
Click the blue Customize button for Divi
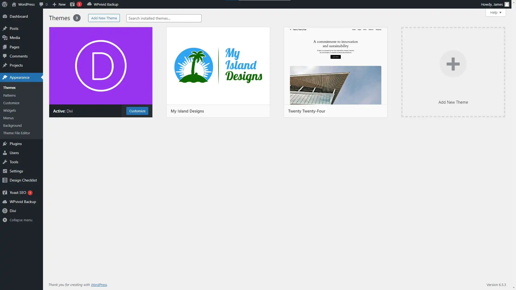(137, 111)
